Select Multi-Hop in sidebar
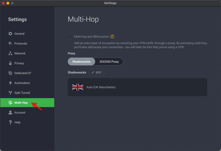221x151 pixels. tap(27, 103)
